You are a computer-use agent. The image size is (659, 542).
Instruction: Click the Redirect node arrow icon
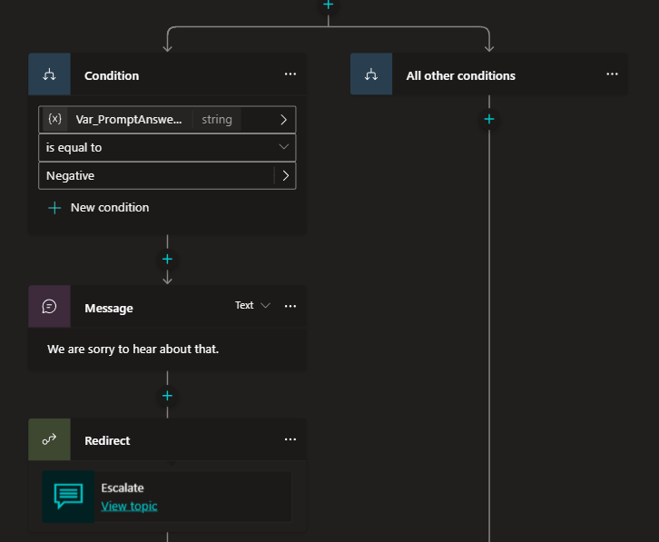click(49, 439)
